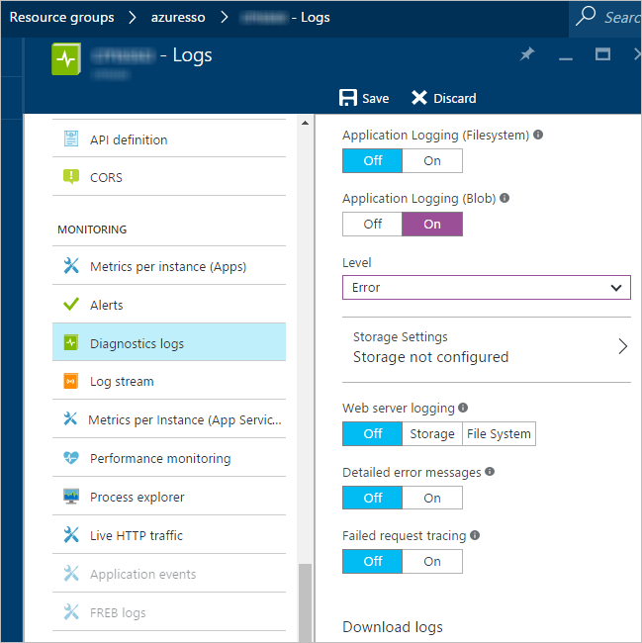
Task: Click breadcrumb chevron after Resource groups
Action: (x=135, y=18)
